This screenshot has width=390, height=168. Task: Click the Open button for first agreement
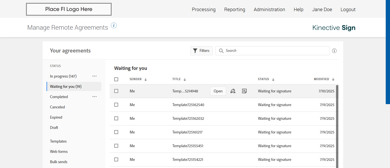218,91
